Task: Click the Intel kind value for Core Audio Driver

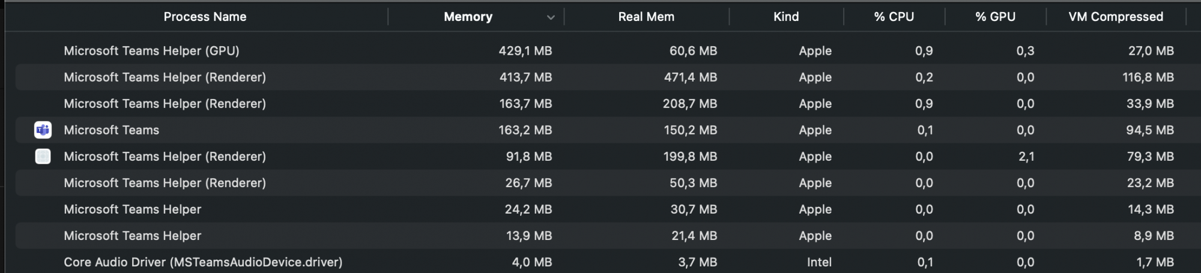Action: coord(819,262)
